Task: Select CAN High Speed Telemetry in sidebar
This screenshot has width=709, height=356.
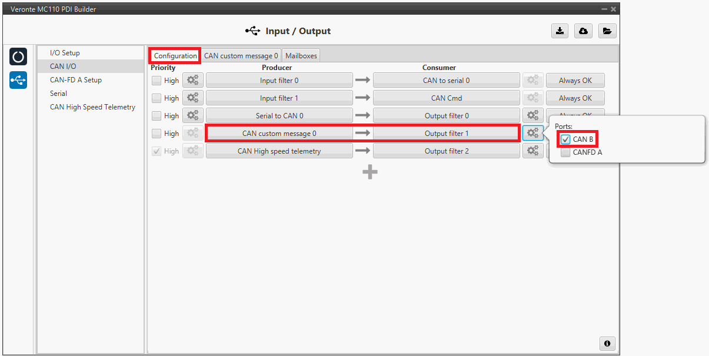Action: pos(92,107)
